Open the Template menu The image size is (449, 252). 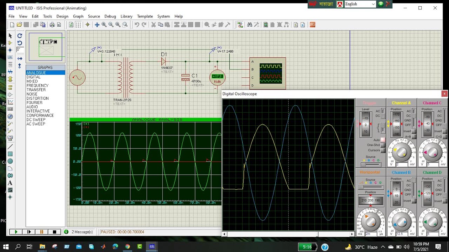pos(145,16)
